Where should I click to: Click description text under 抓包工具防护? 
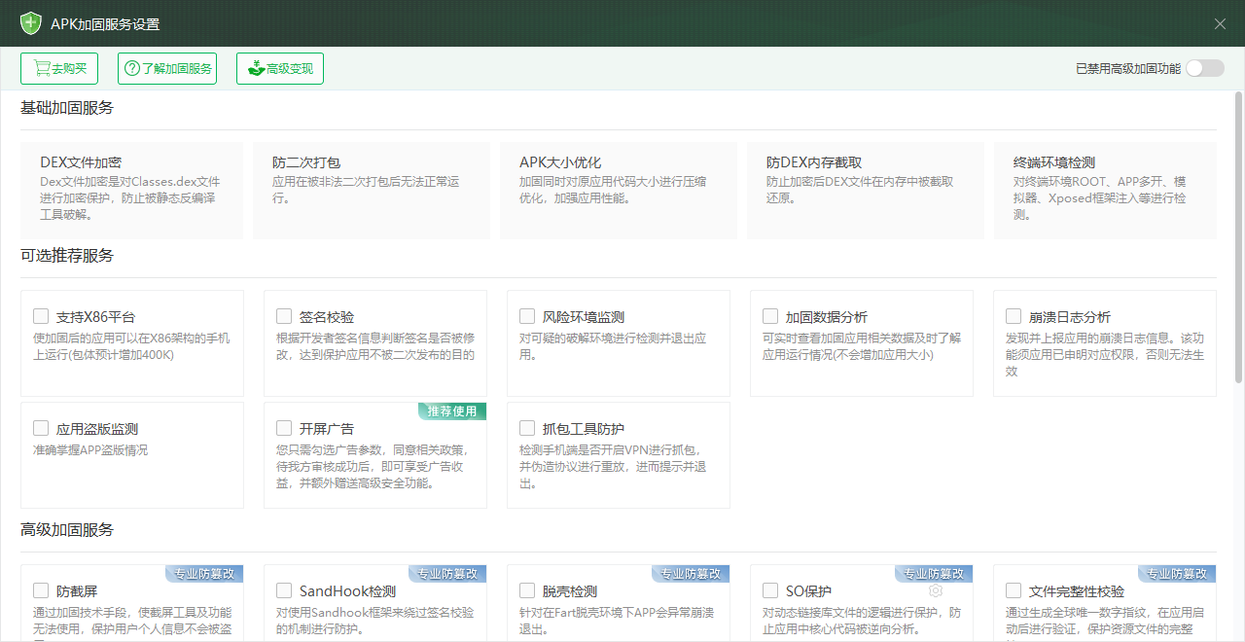point(613,467)
